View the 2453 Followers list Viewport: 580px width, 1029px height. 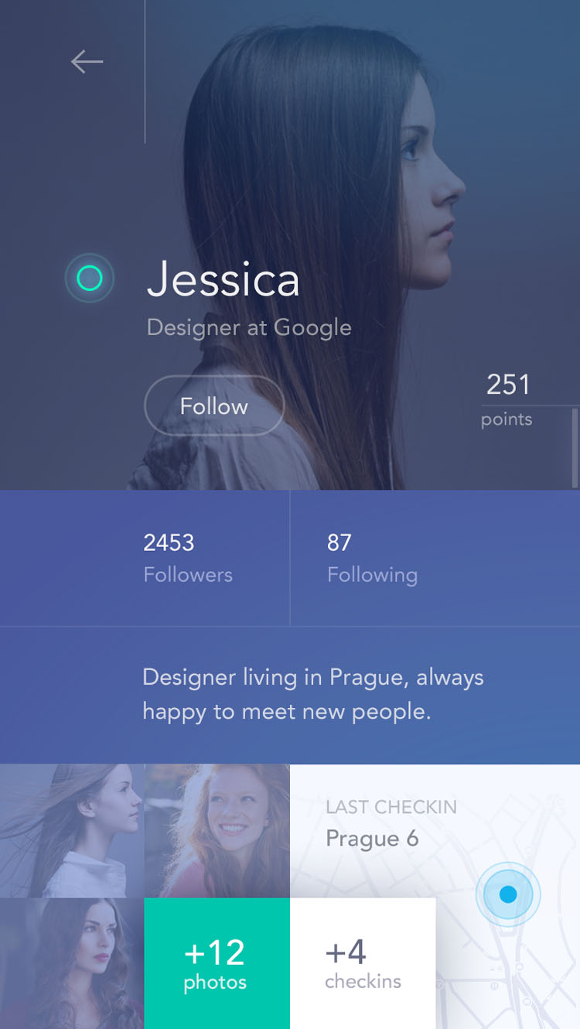click(188, 558)
